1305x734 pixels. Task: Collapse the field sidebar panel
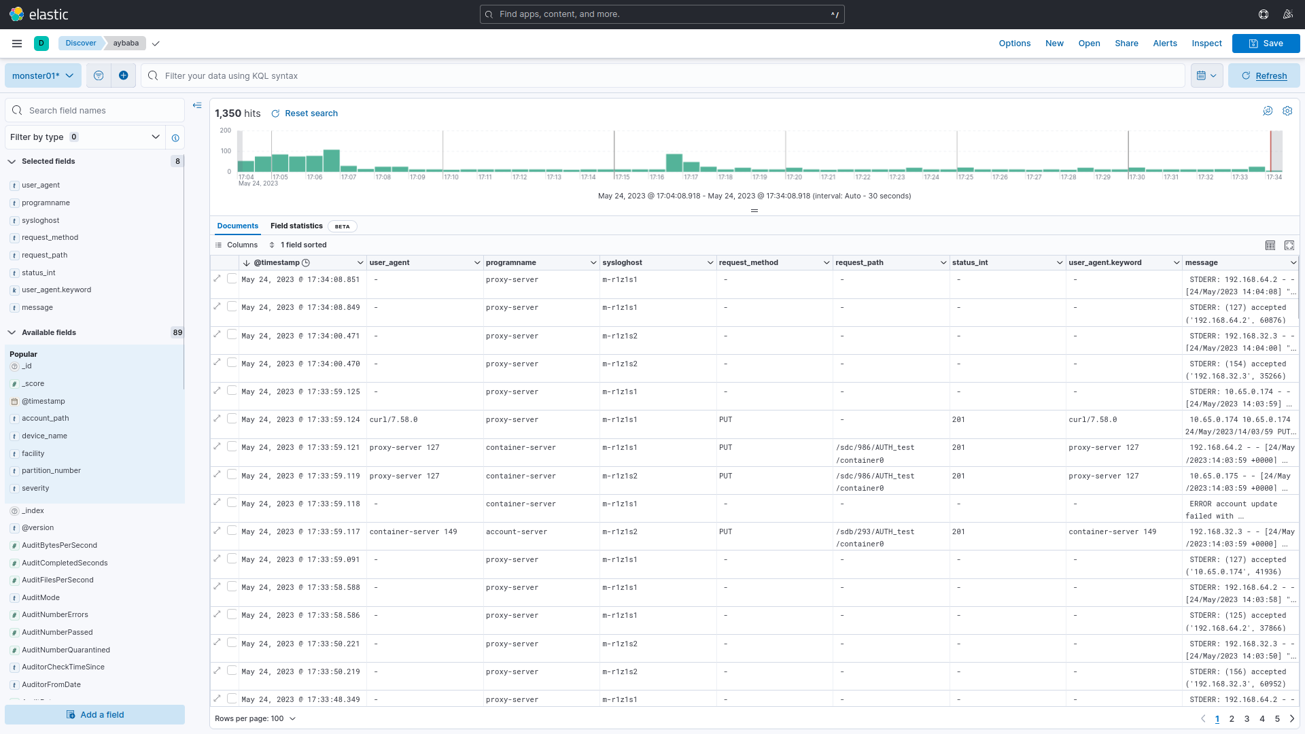click(x=197, y=105)
